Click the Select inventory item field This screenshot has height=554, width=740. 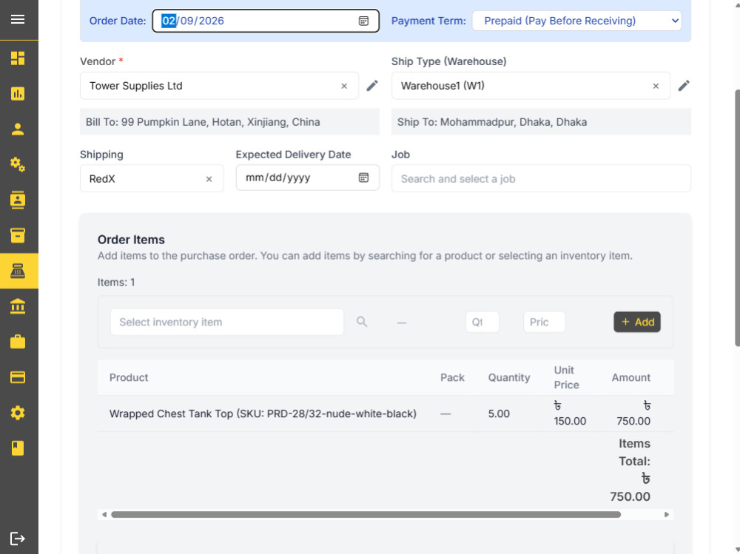(226, 322)
